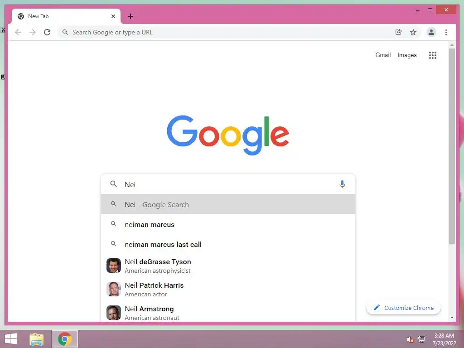Viewport: 464px width, 348px height.
Task: Choose the Nei - Google Search suggestion
Action: click(228, 204)
